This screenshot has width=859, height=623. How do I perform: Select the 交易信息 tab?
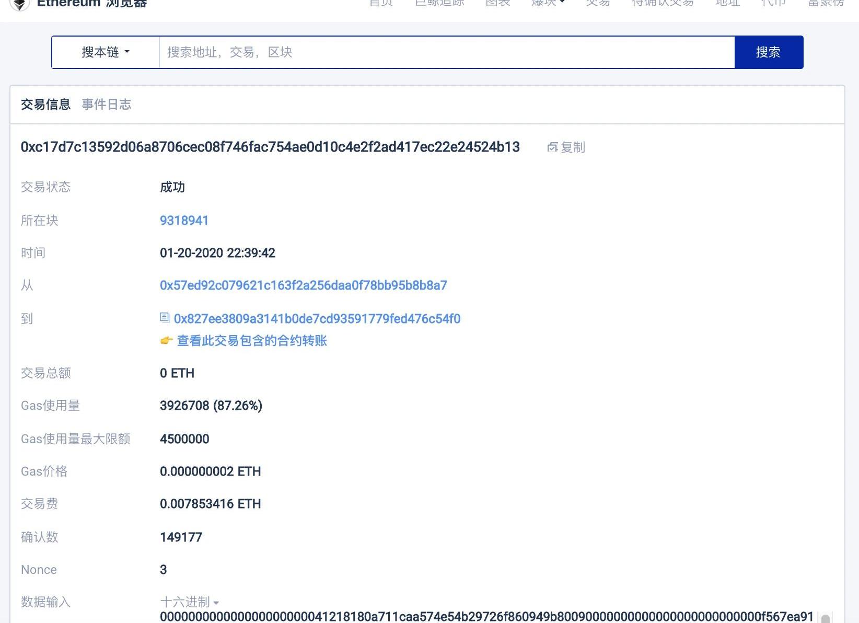[x=45, y=105]
